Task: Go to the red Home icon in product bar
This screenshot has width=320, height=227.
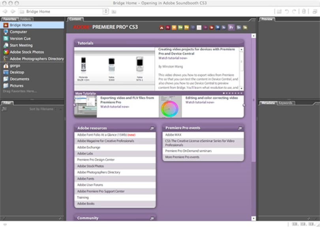Action: [x=162, y=28]
